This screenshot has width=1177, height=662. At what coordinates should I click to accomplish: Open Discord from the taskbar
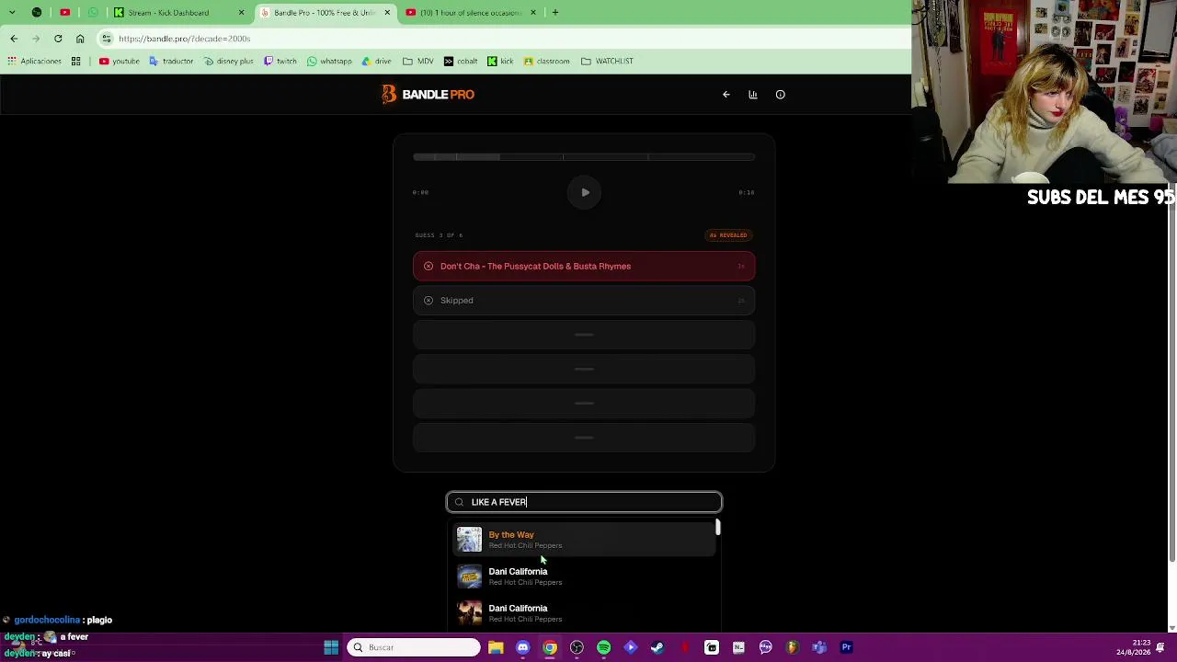522,647
